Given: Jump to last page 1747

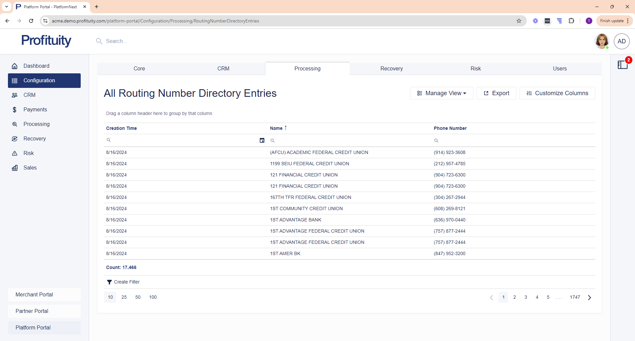Looking at the screenshot, I should pos(575,297).
